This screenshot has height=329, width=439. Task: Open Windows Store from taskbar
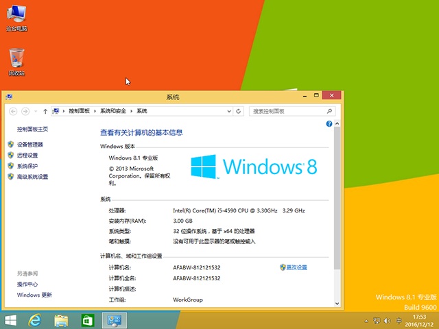click(88, 321)
